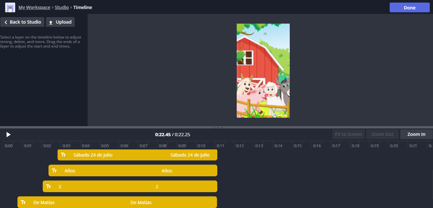Click Fit to Screen button
This screenshot has height=208, width=433.
coord(348,134)
